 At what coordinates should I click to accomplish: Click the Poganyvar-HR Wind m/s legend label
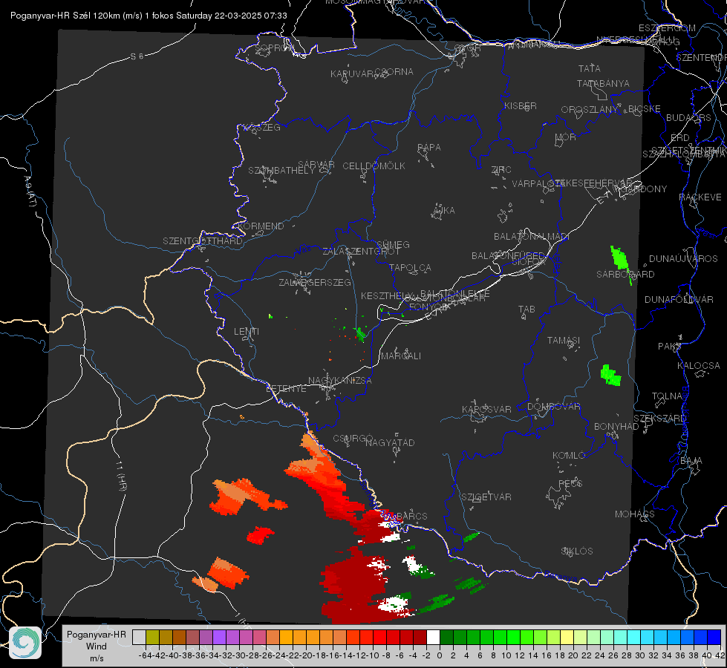click(97, 646)
